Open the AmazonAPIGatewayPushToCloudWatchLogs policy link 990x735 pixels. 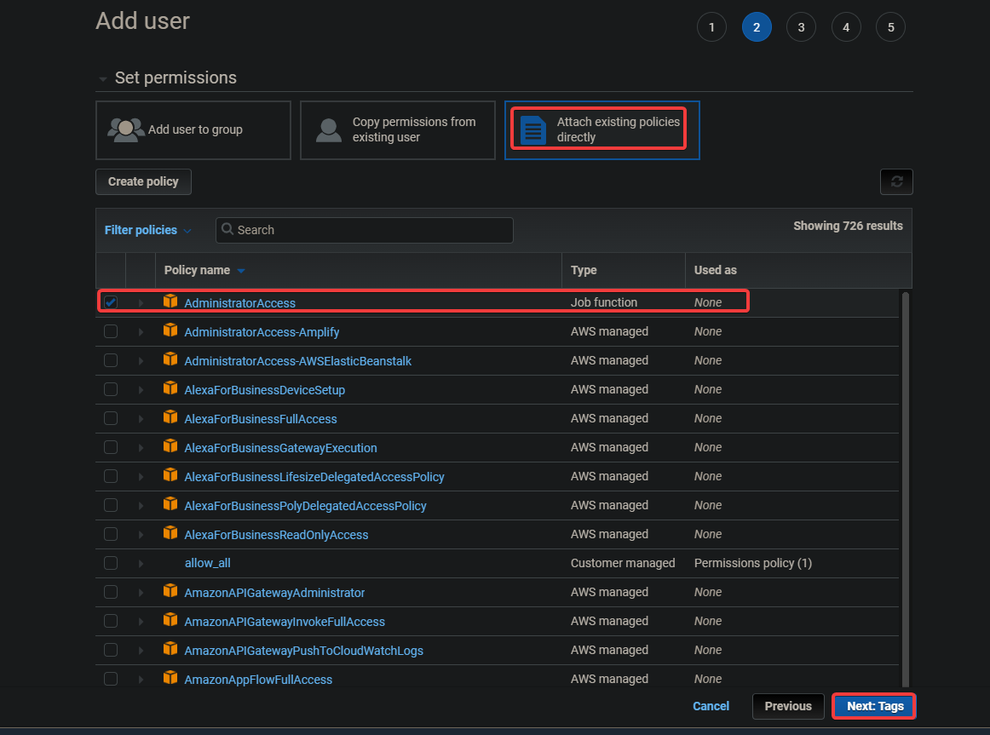click(303, 651)
